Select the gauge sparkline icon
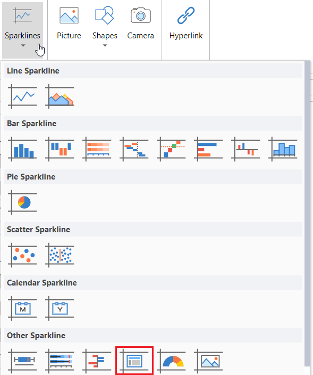Viewport: 313px width, 375px height. 171,361
